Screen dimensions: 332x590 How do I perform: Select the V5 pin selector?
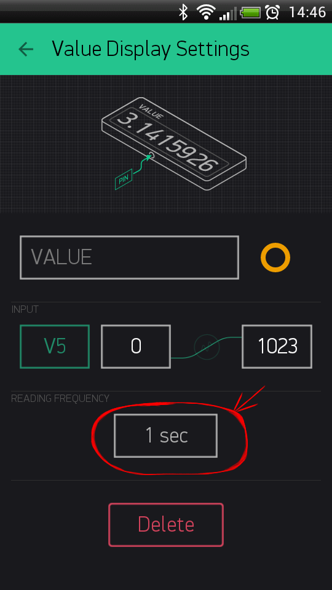[55, 347]
